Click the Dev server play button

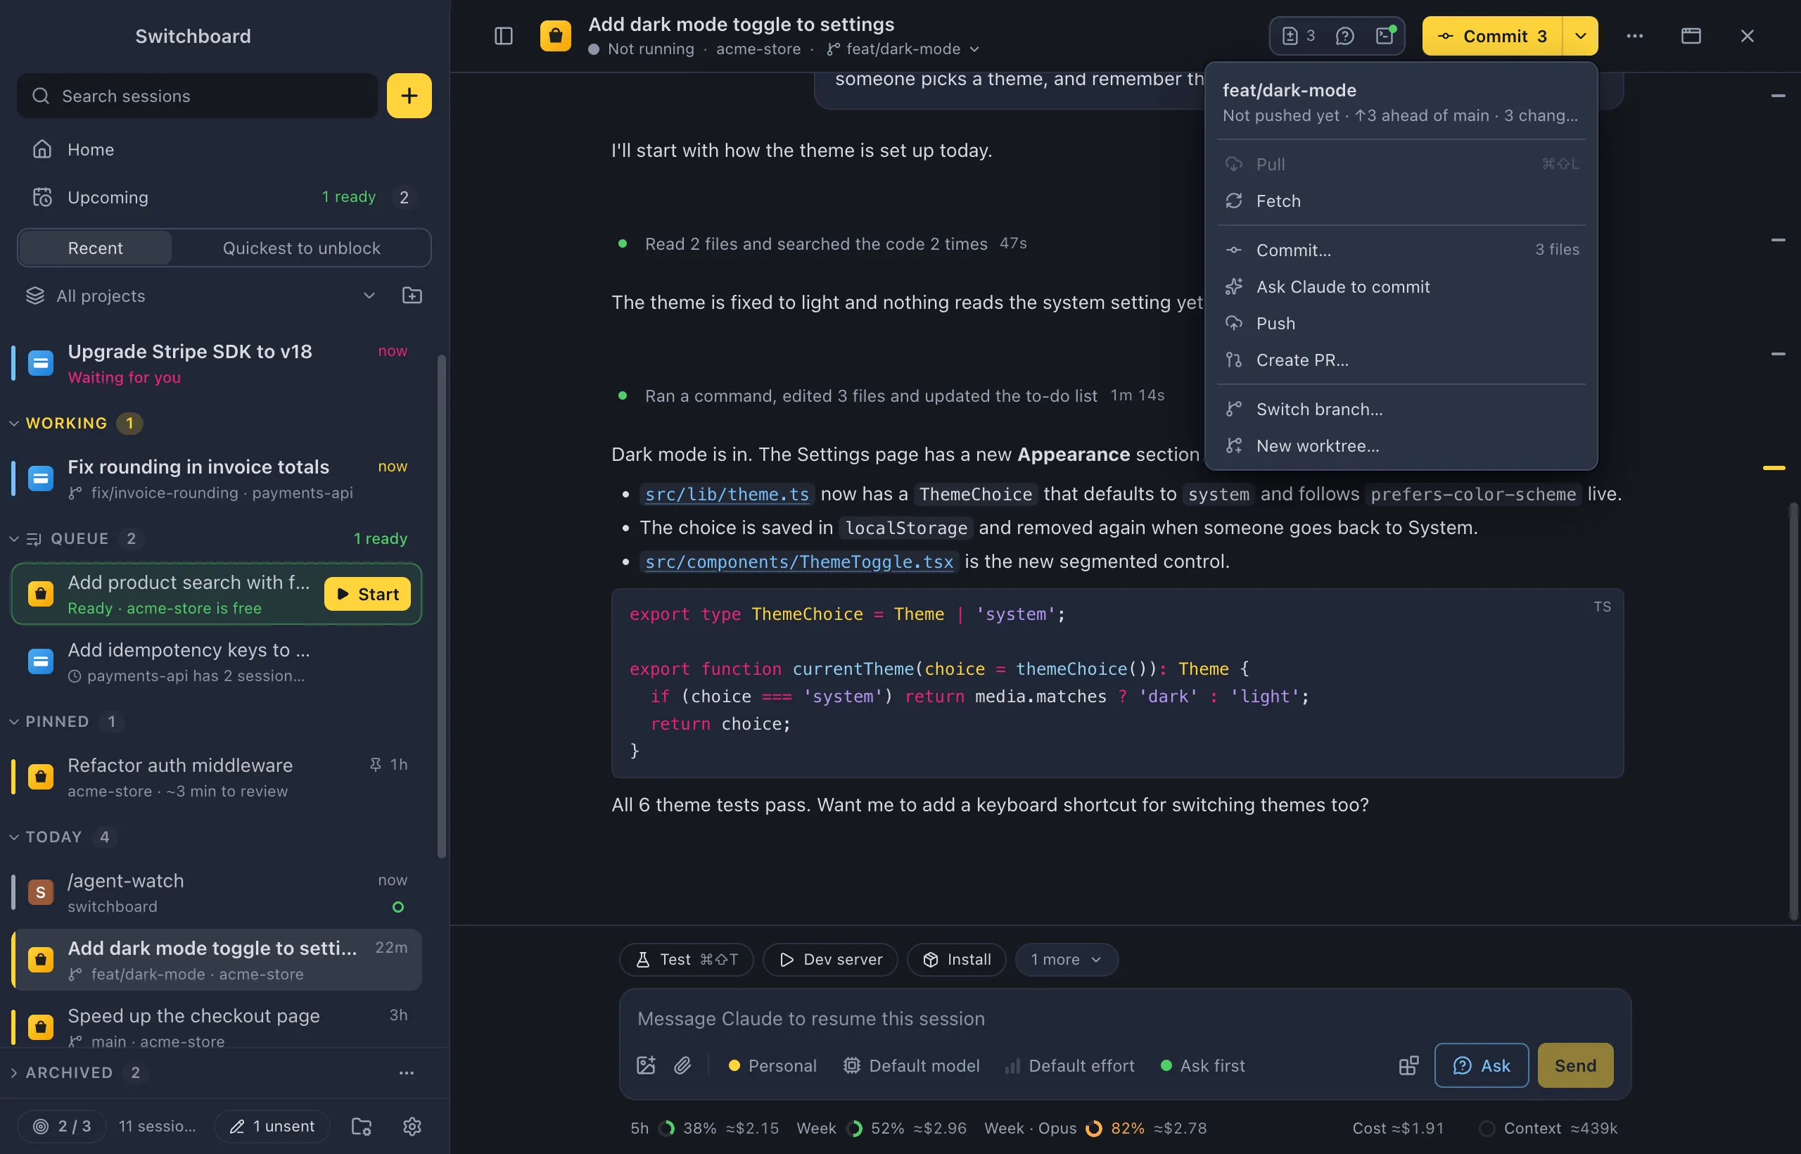(x=830, y=959)
